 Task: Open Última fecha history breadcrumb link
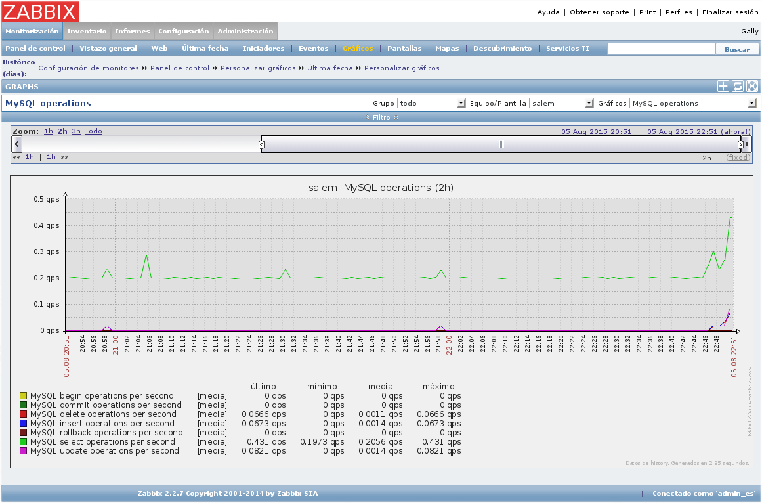click(330, 68)
